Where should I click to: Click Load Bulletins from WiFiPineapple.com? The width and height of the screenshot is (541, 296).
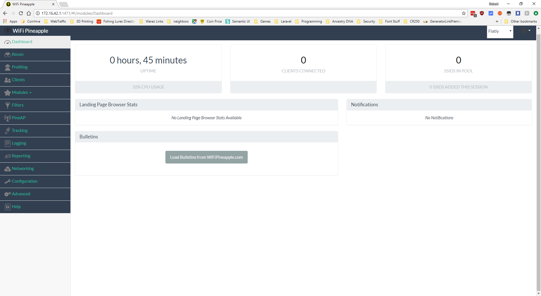(x=206, y=157)
